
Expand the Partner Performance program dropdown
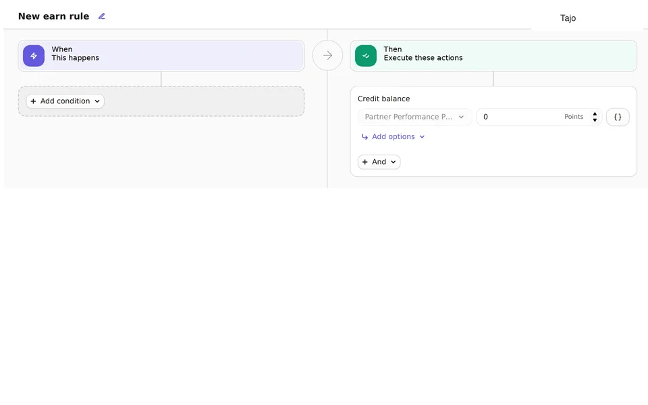414,117
